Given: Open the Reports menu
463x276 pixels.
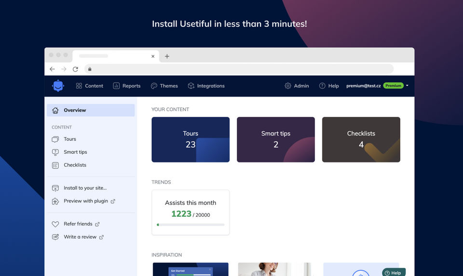Looking at the screenshot, I should [127, 86].
